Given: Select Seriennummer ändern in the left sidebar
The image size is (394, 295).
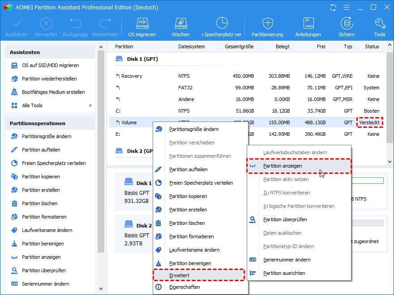Looking at the screenshot, I should (x=46, y=284).
